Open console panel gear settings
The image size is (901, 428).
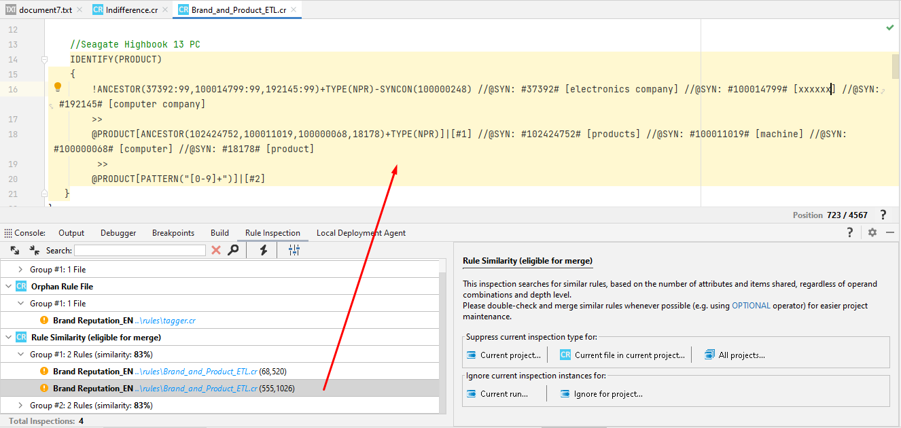[872, 232]
